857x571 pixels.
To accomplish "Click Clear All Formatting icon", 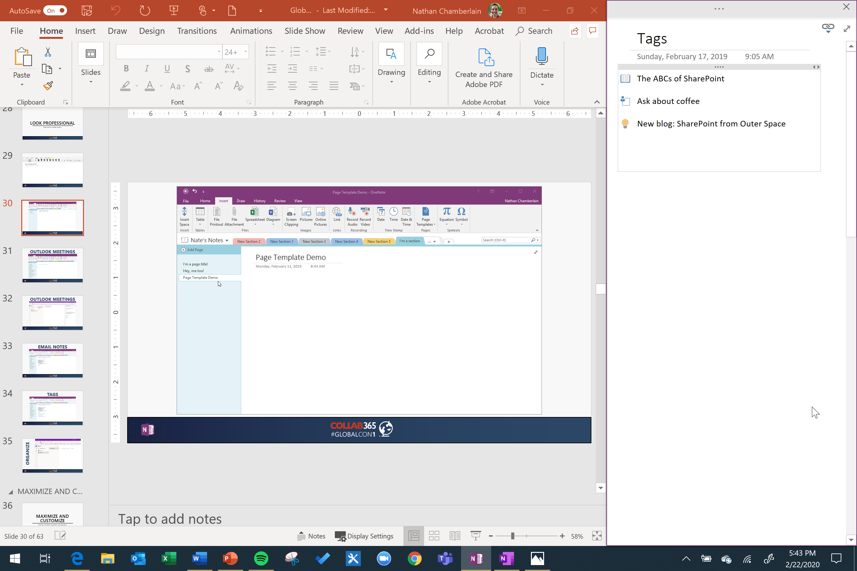I will pos(238,86).
